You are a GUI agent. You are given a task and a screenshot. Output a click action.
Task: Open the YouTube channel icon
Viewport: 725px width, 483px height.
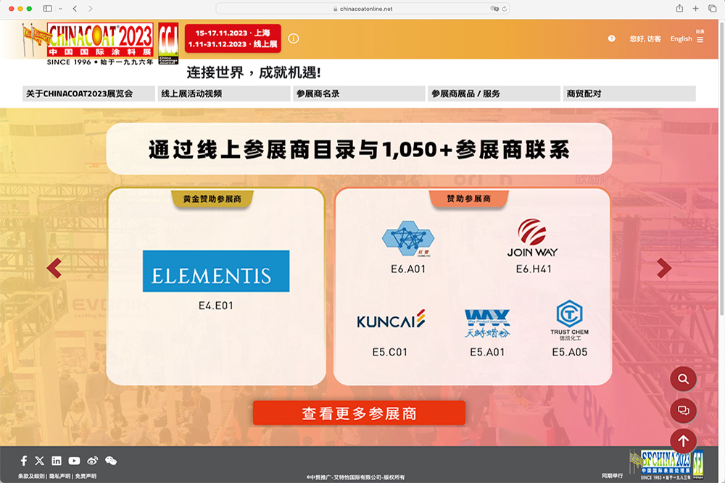point(74,461)
